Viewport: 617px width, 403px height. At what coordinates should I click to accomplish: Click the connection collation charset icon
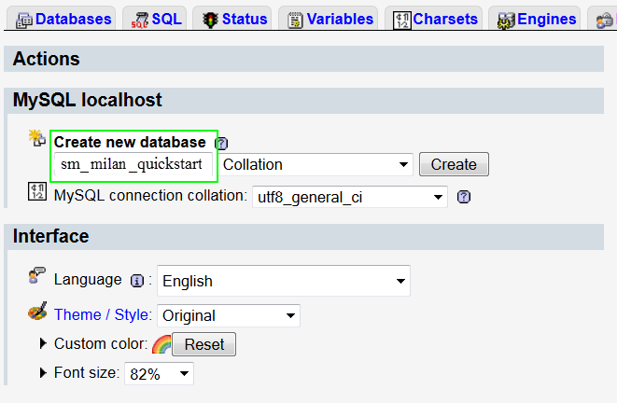coord(37,191)
